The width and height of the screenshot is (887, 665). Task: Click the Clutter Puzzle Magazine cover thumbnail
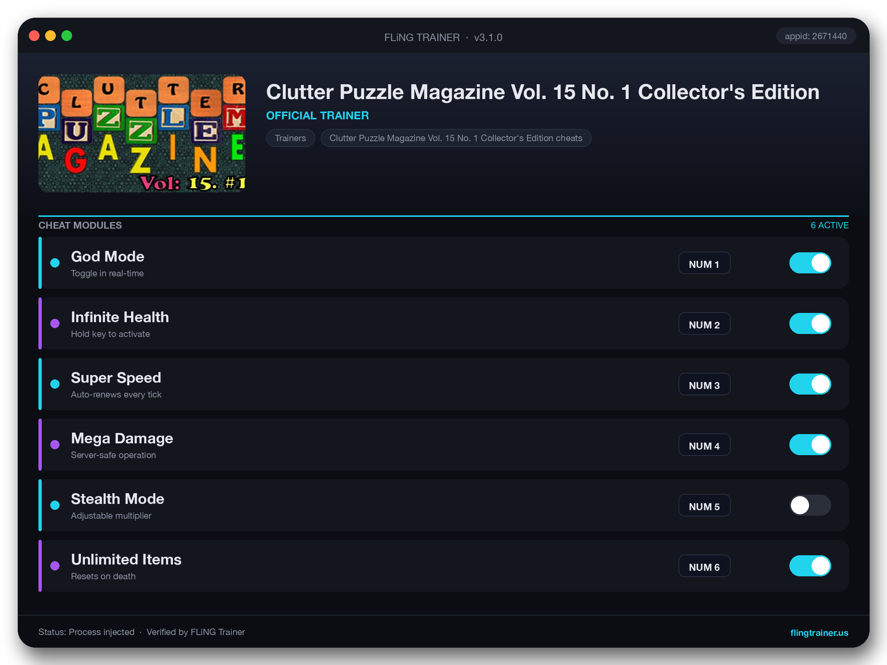[142, 133]
